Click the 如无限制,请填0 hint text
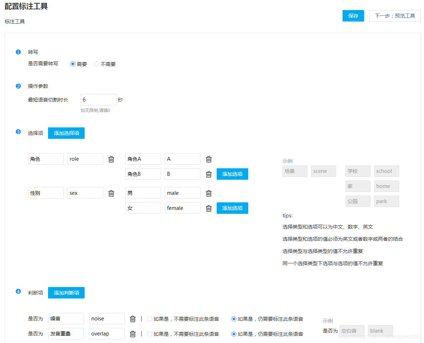The height and width of the screenshot is (343, 424). coord(95,111)
